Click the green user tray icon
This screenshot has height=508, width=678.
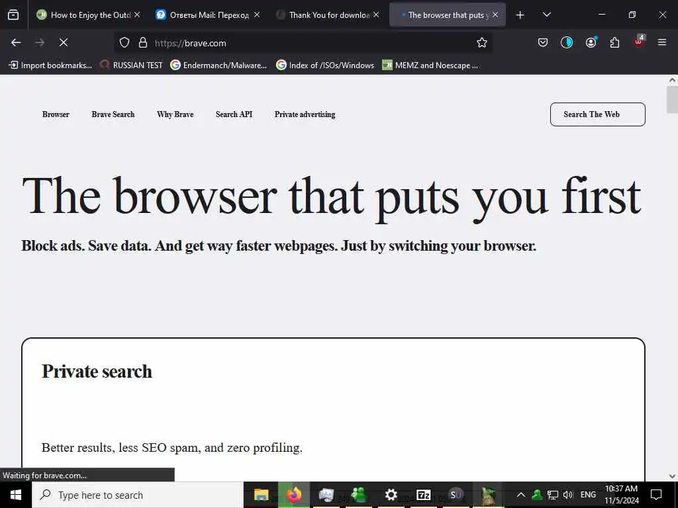pos(537,495)
